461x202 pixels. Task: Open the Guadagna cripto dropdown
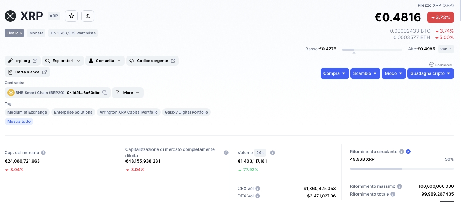click(430, 73)
